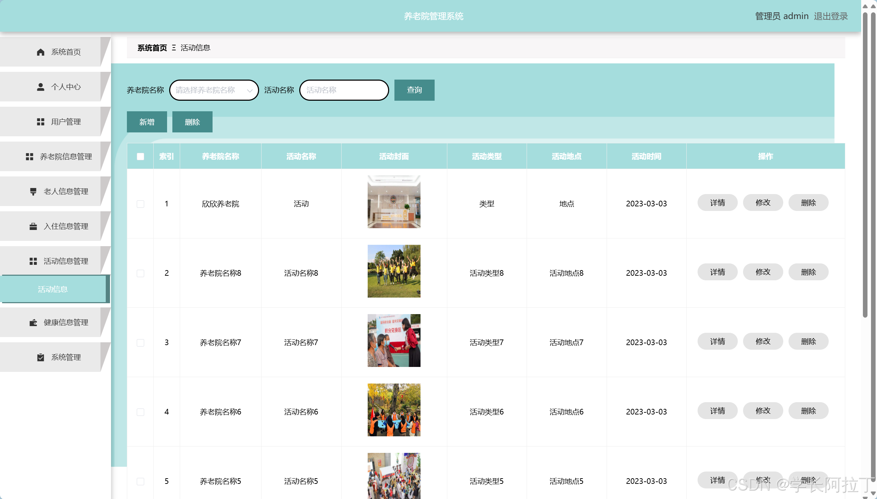Check the checkbox for row 1 欣欣养老院
877x499 pixels.
140,204
